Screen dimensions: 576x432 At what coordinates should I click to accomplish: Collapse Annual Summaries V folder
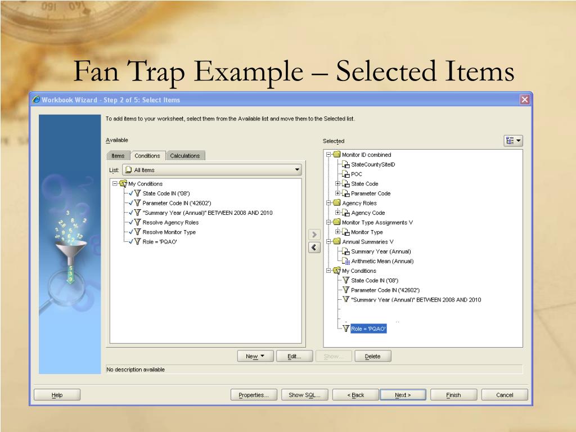pos(328,241)
